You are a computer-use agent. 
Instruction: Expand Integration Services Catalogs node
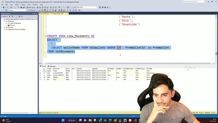(4, 30)
